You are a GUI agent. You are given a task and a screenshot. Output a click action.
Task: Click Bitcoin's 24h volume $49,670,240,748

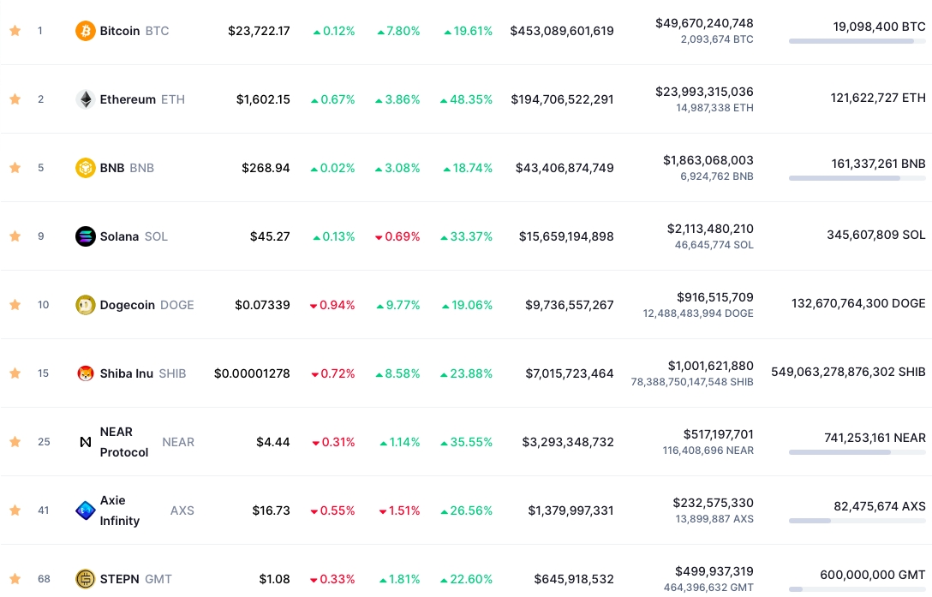coord(704,23)
